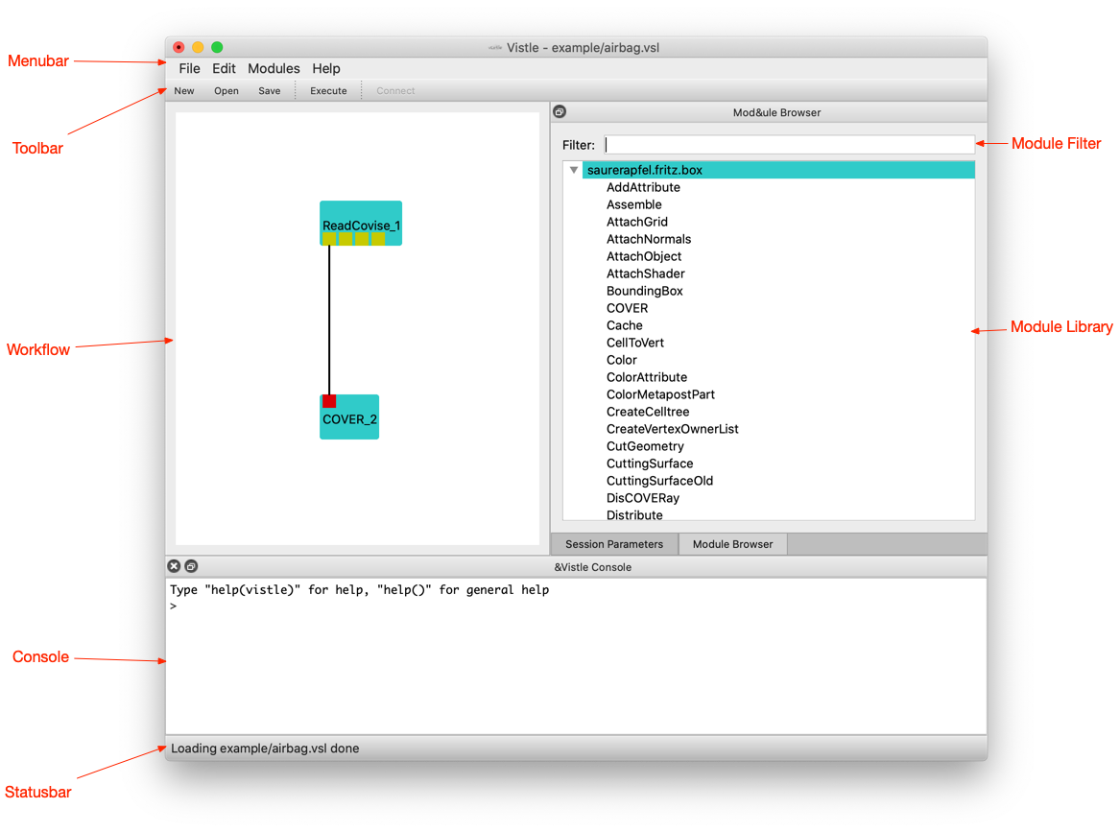
Task: Open the Help menu
Action: (x=325, y=68)
